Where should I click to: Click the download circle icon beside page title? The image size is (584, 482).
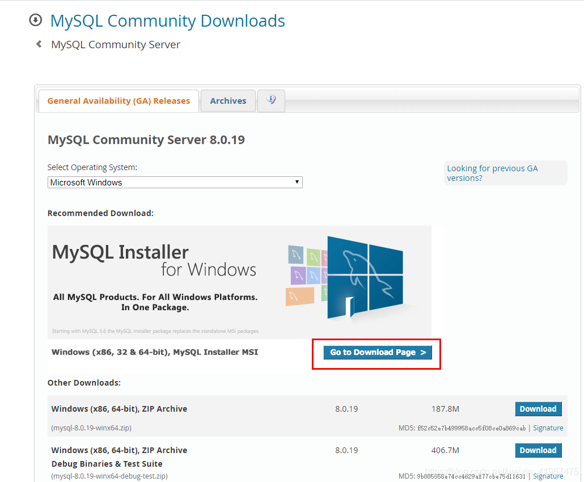pyautogui.click(x=36, y=20)
